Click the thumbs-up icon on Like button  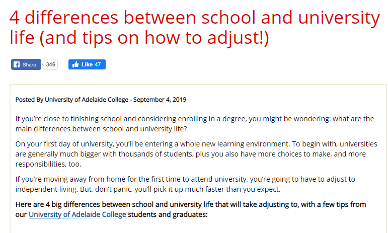(x=75, y=64)
